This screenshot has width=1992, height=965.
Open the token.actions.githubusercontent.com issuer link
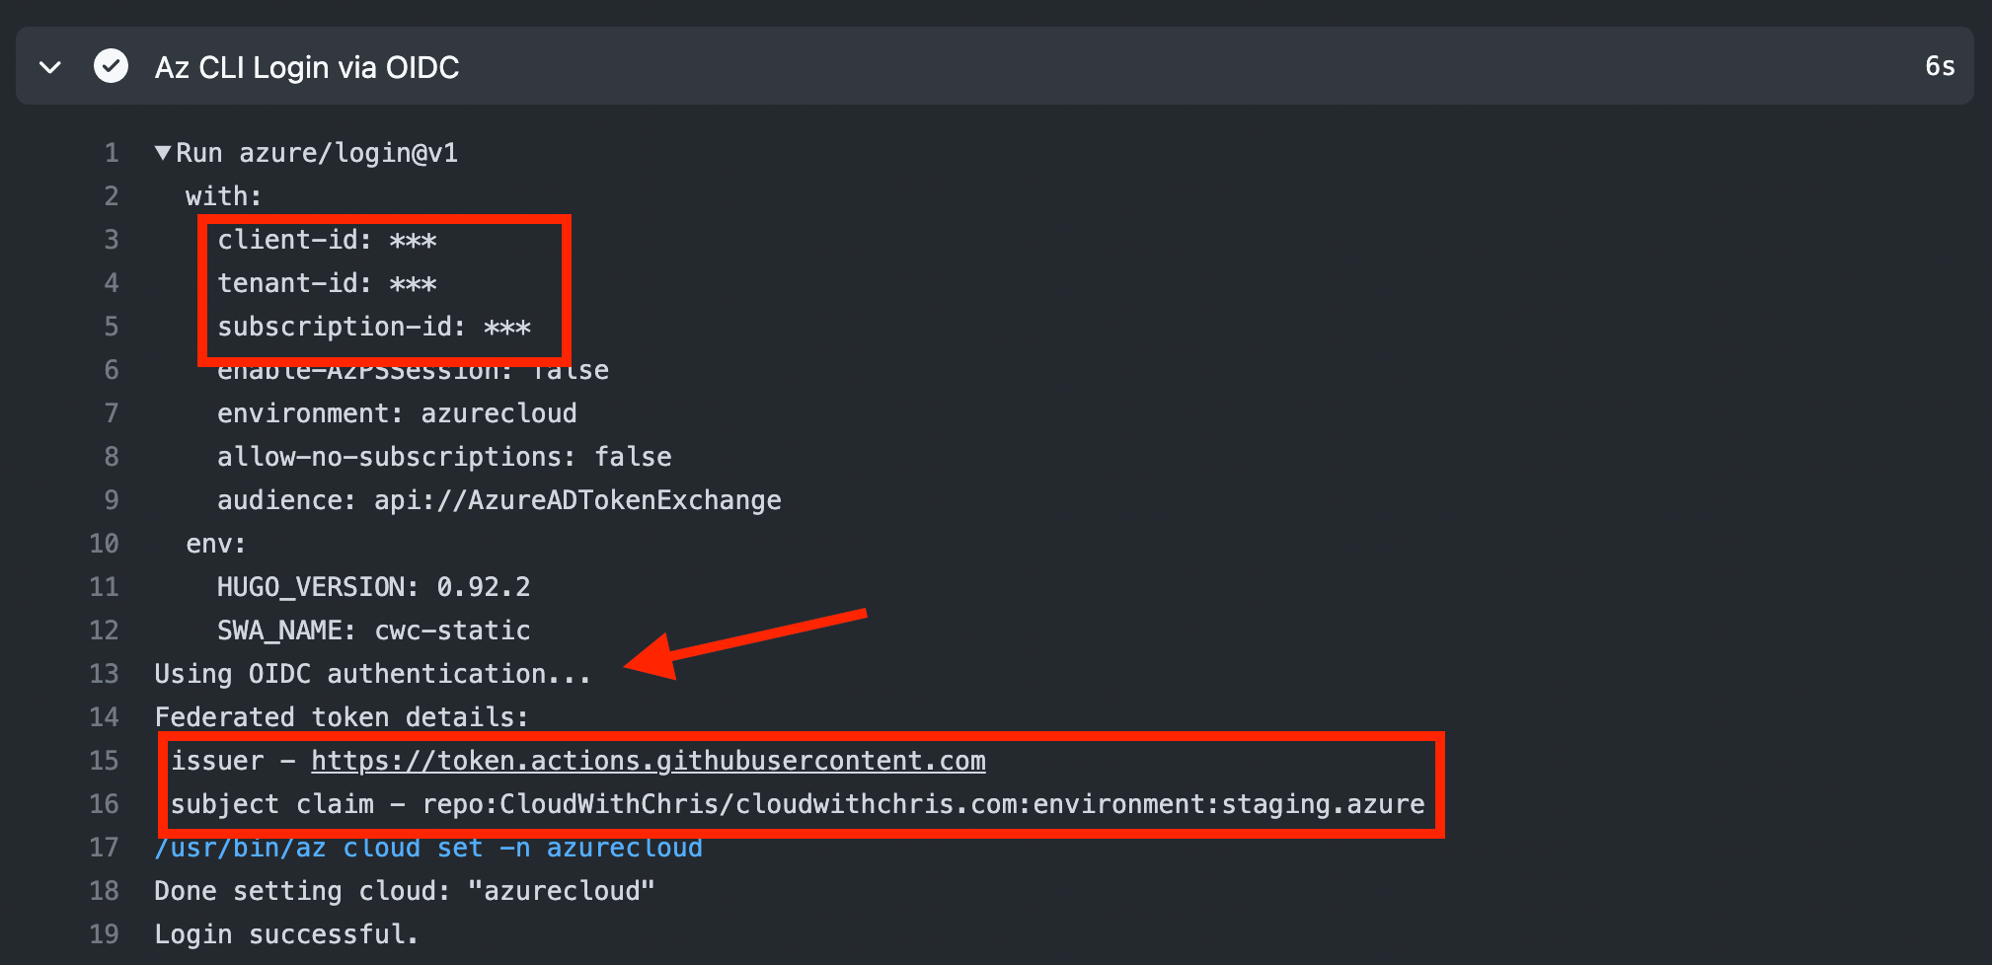[648, 760]
